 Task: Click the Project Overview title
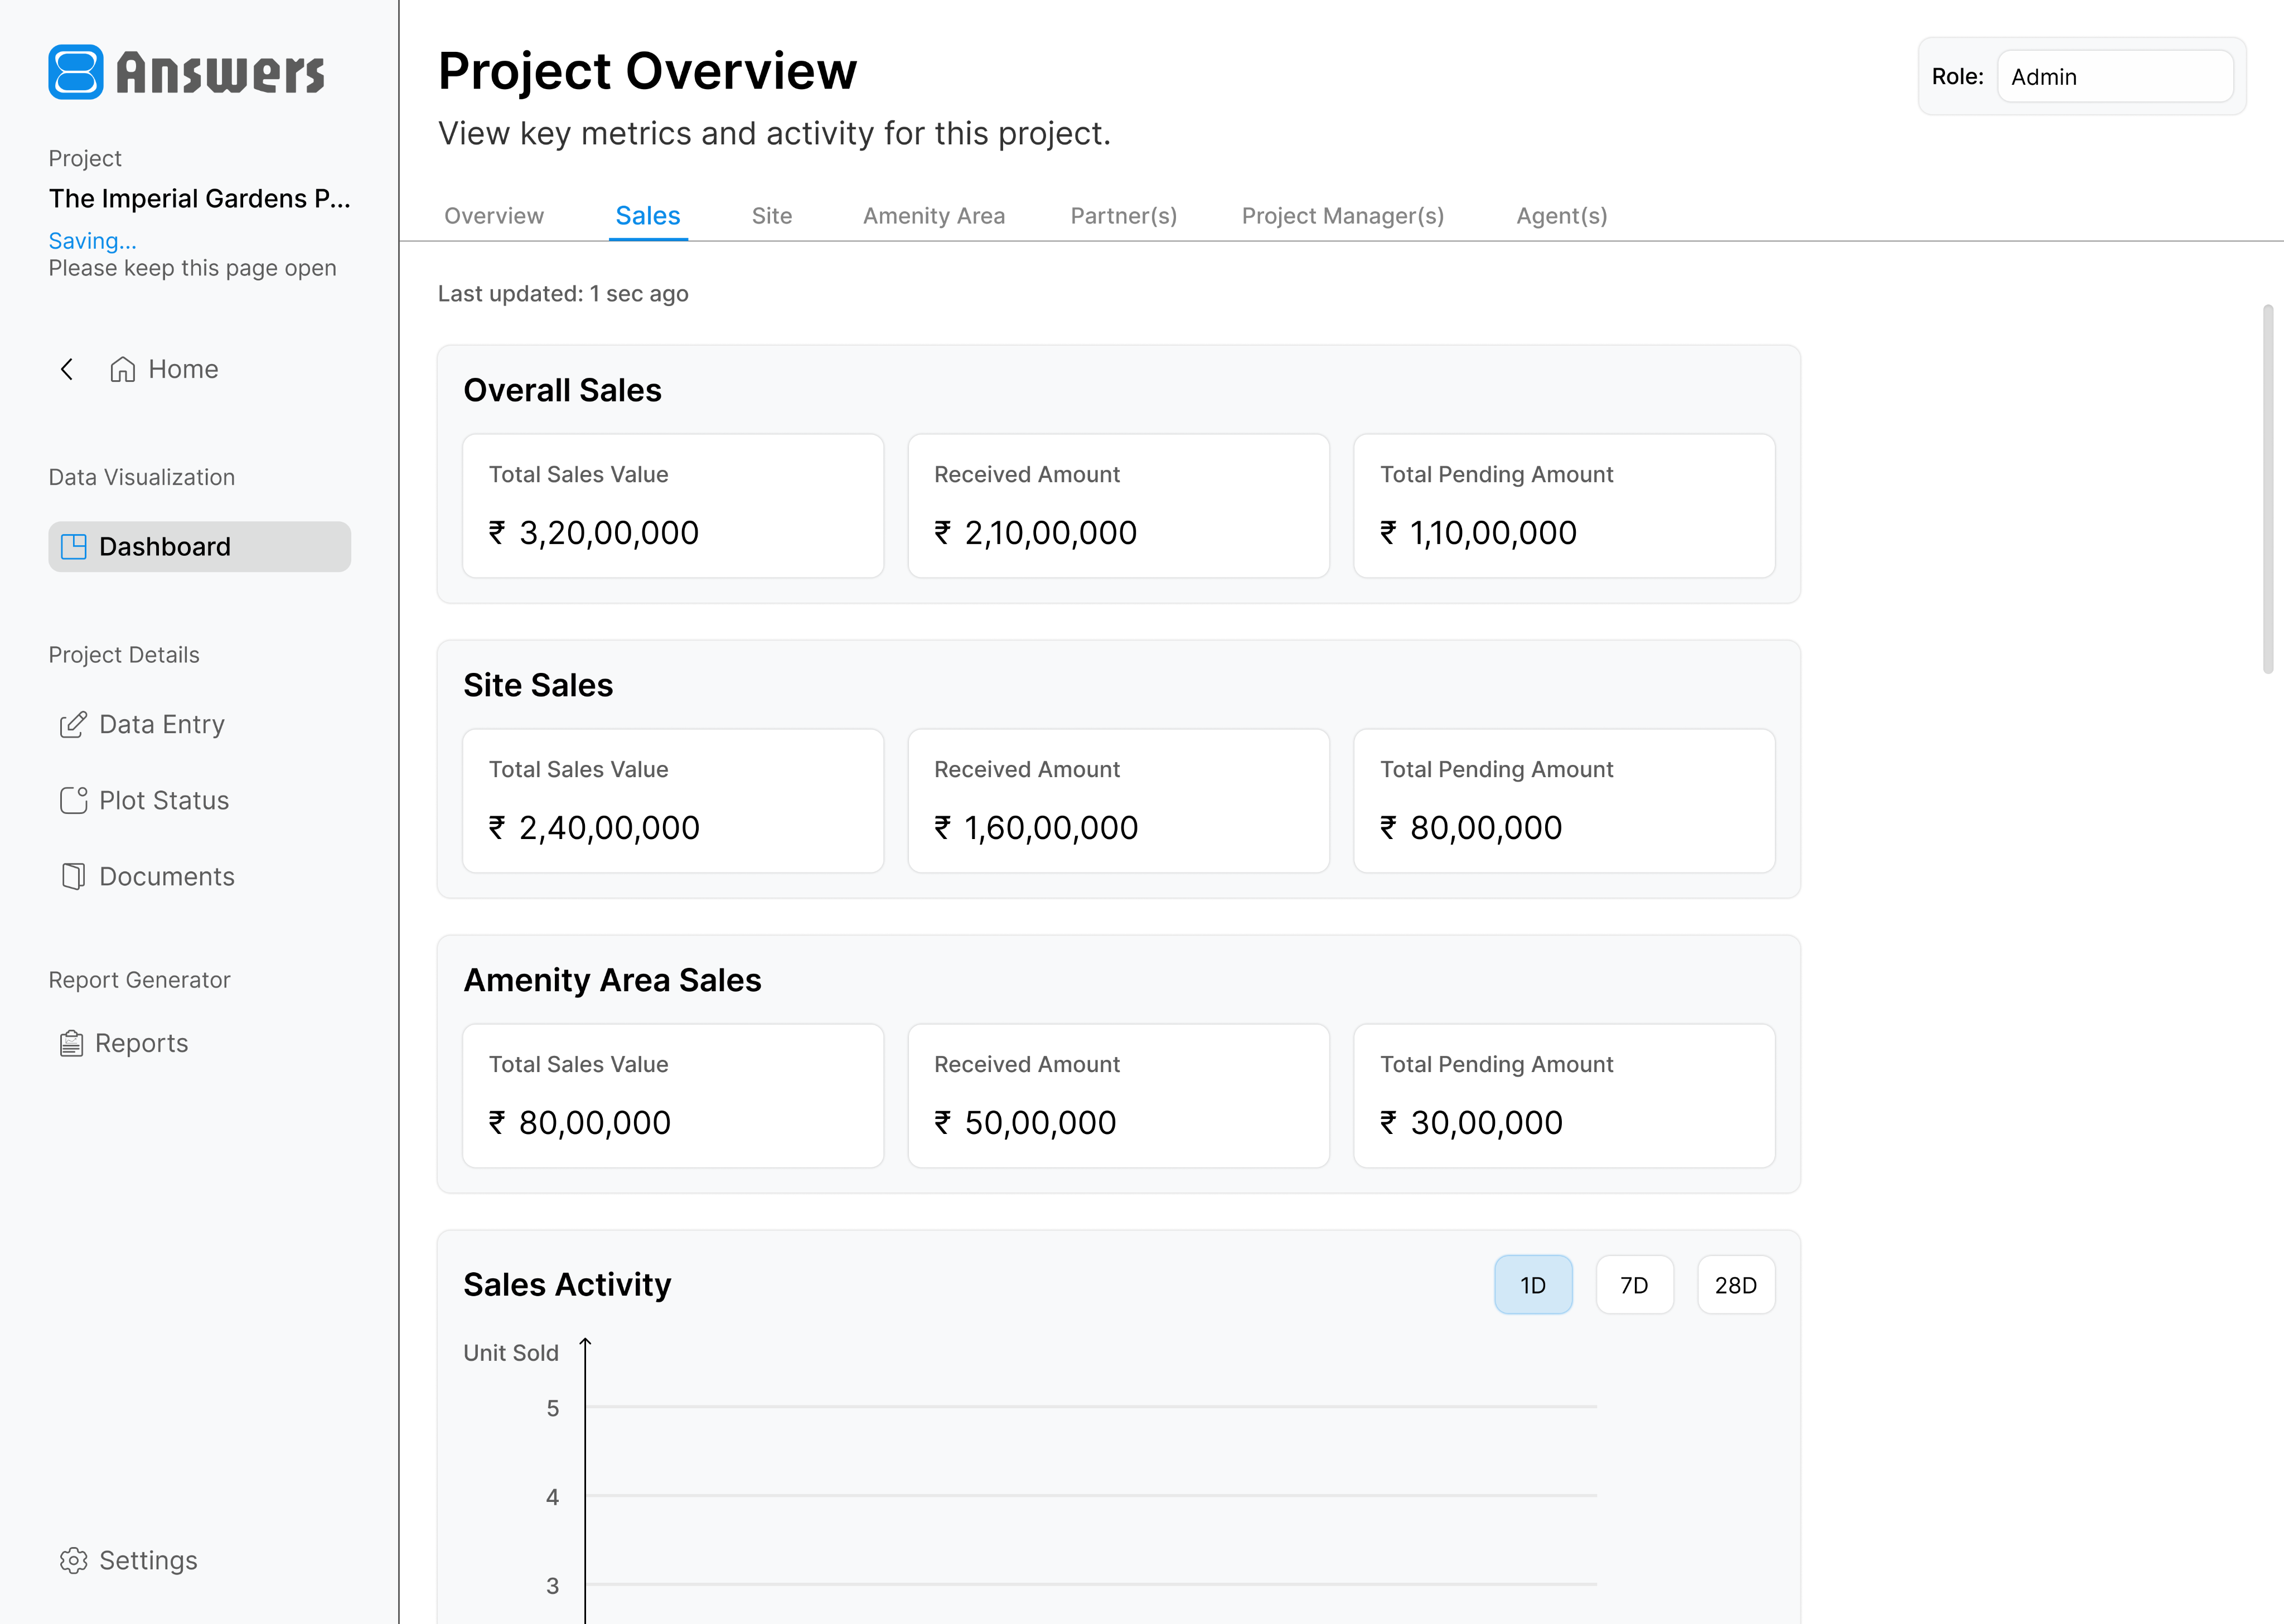point(648,71)
